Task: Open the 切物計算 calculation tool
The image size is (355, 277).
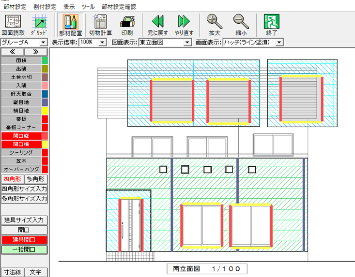Action: coord(101,25)
